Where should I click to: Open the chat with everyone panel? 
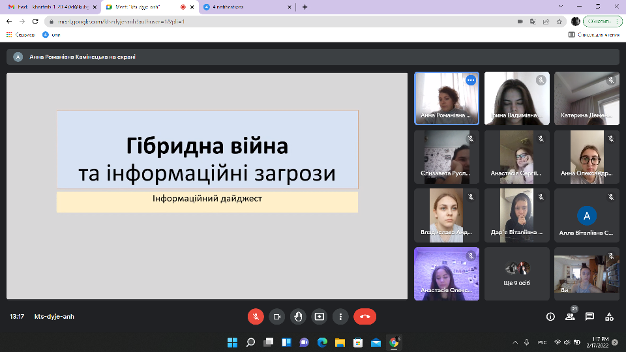tap(589, 317)
